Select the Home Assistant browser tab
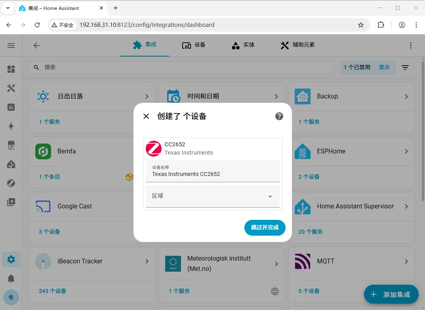The height and width of the screenshot is (310, 425). tap(61, 8)
